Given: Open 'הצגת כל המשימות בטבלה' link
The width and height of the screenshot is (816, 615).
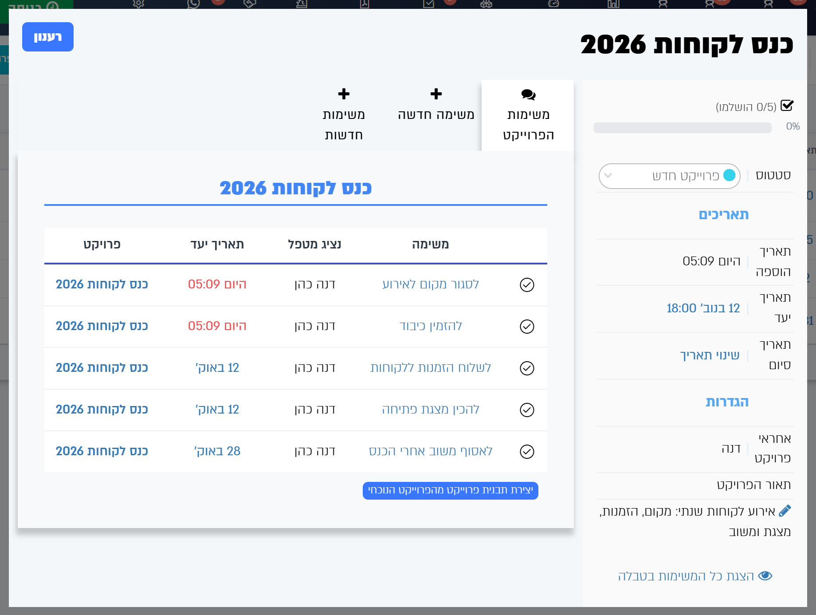Looking at the screenshot, I should click(x=695, y=576).
